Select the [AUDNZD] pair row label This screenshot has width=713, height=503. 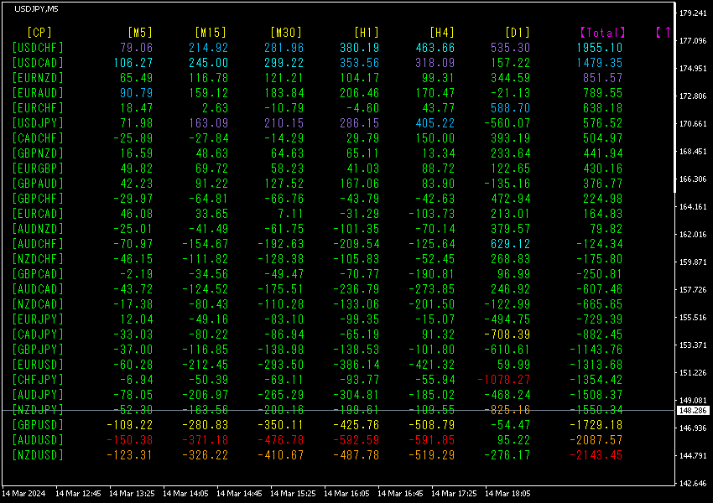38,229
